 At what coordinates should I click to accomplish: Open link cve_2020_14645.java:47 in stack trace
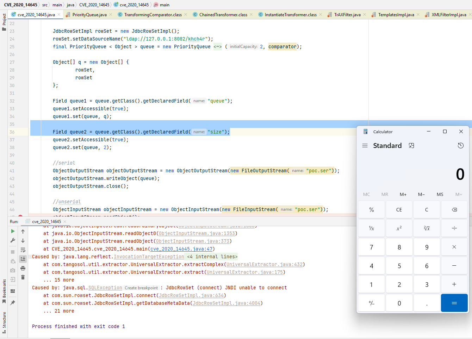(x=181, y=249)
